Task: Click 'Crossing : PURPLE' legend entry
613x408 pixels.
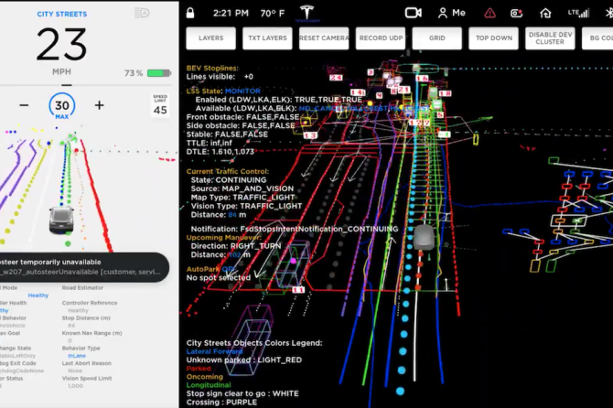Action: coord(221,402)
